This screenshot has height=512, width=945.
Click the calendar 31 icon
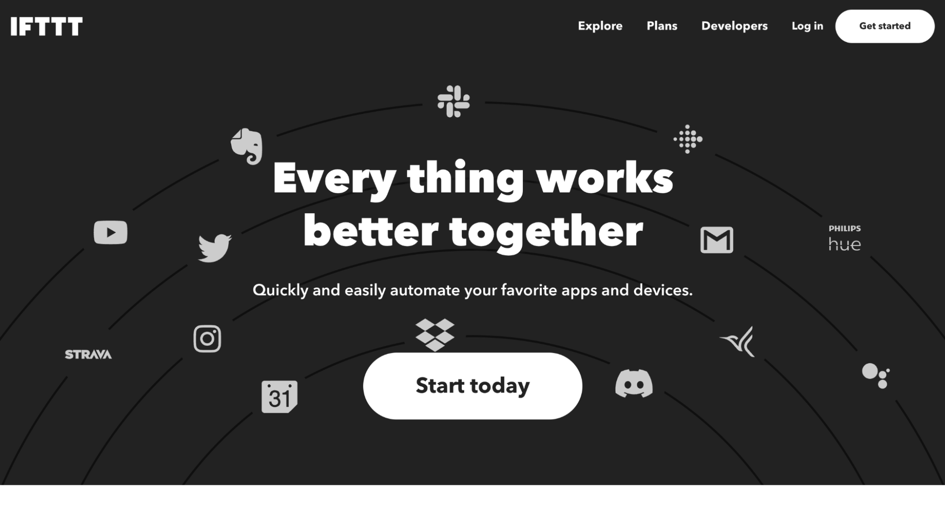click(279, 396)
